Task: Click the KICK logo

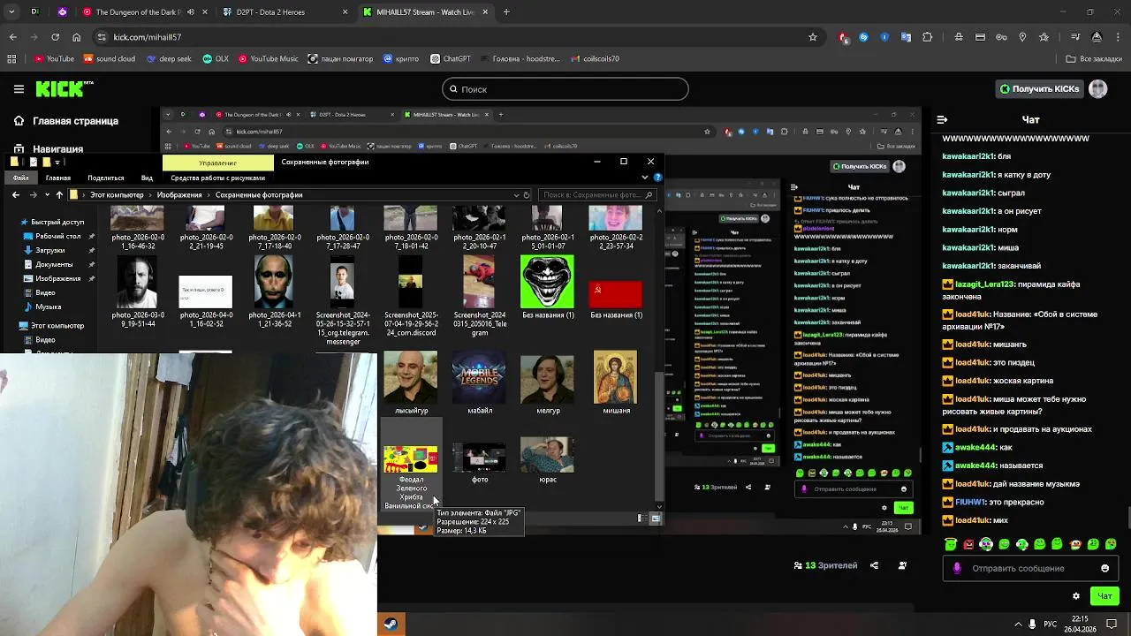Action: 64,89
